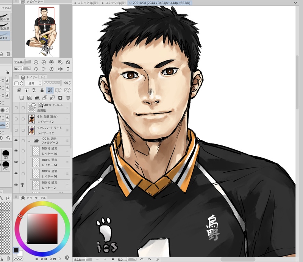Flip canvas vertically in navigator
Viewport: 303px width, 262px height.
68,69
